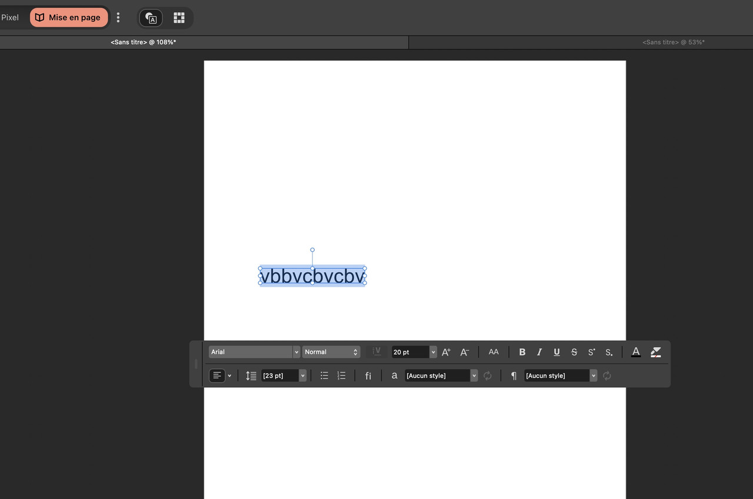Apply subscript formatting icon

[x=609, y=352]
